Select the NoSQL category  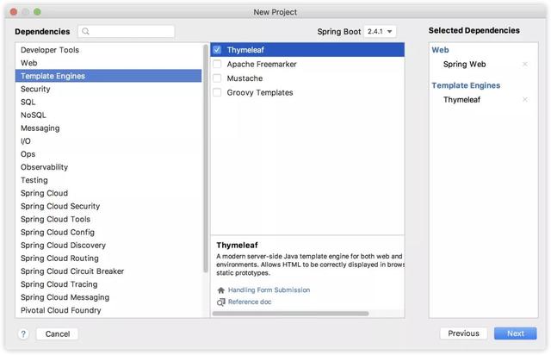108,115
